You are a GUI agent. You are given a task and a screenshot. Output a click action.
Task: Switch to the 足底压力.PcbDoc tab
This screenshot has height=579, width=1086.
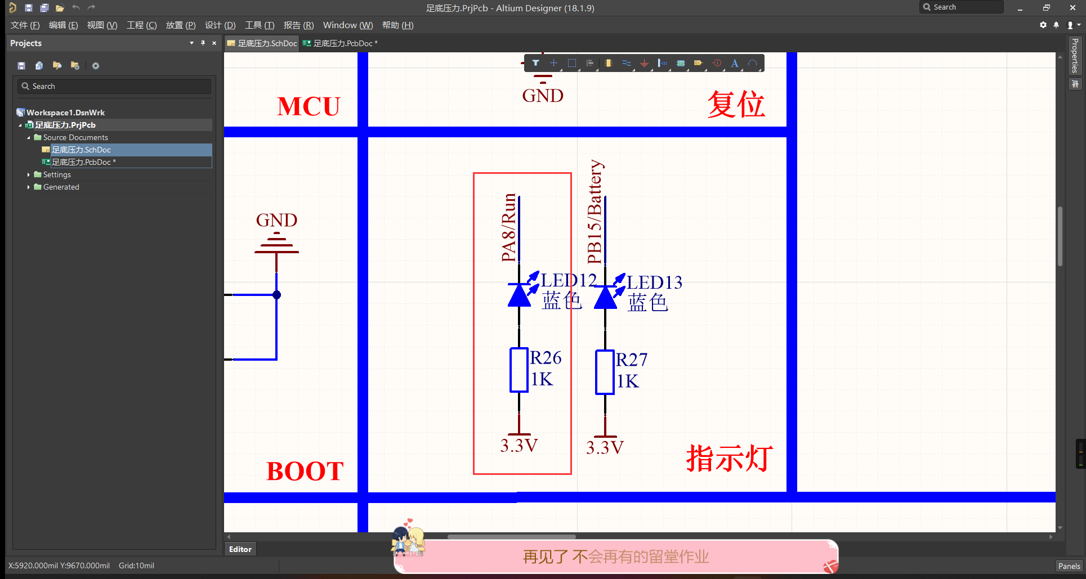click(340, 43)
